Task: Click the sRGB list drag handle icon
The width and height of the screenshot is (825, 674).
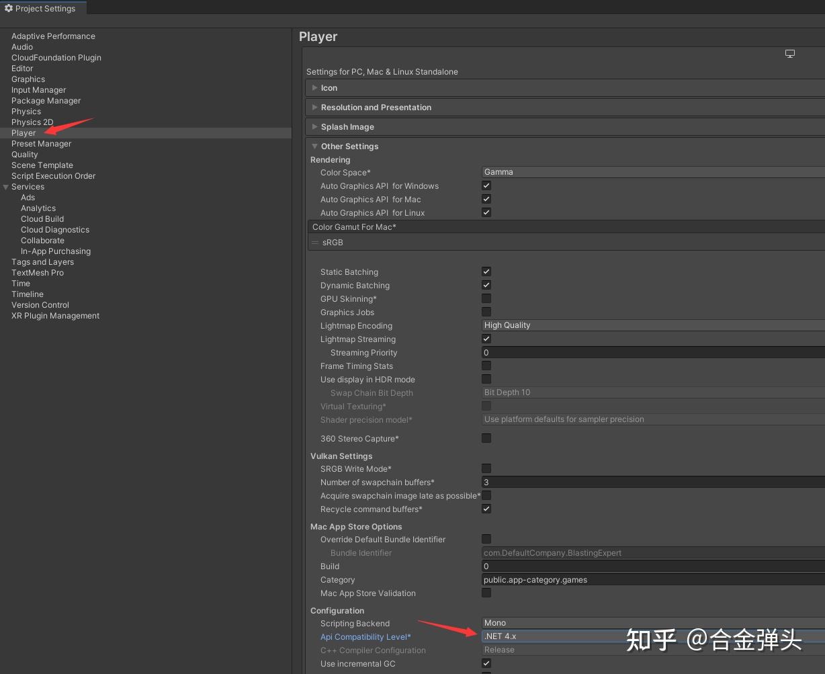Action: (315, 243)
